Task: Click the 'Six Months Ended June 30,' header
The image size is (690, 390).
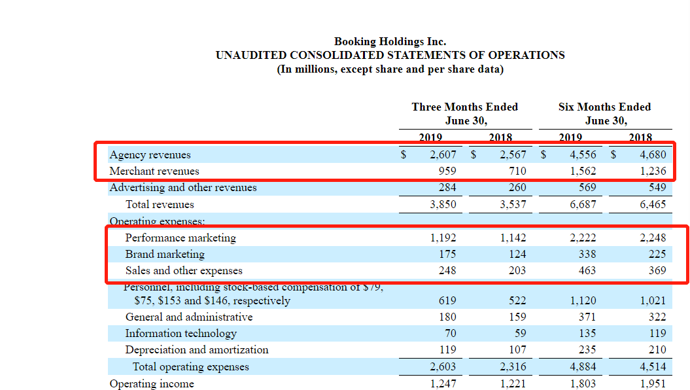Action: point(604,114)
